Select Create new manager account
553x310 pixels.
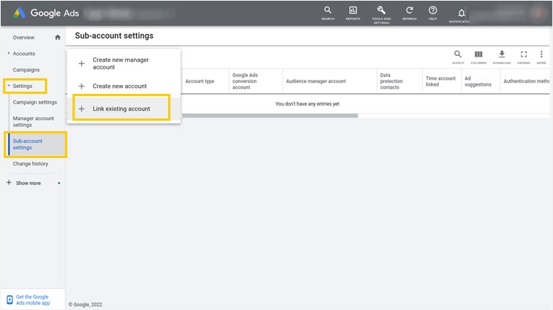tap(124, 63)
